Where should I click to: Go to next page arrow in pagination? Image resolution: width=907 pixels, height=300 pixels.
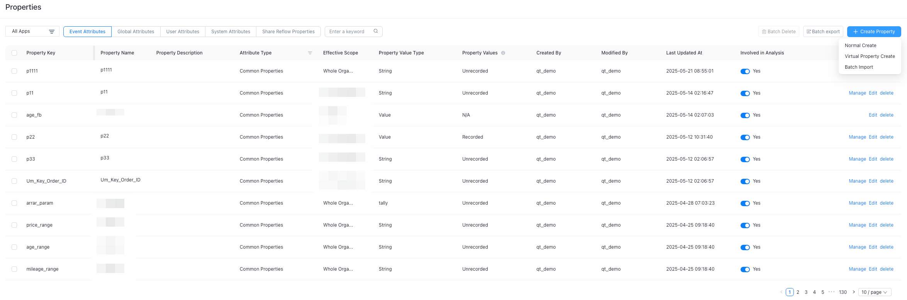(x=853, y=292)
